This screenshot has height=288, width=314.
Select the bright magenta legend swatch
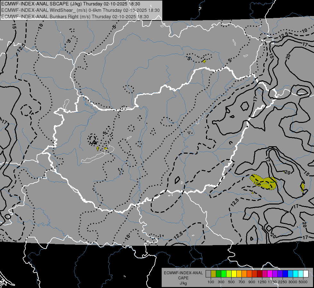click(x=270, y=274)
